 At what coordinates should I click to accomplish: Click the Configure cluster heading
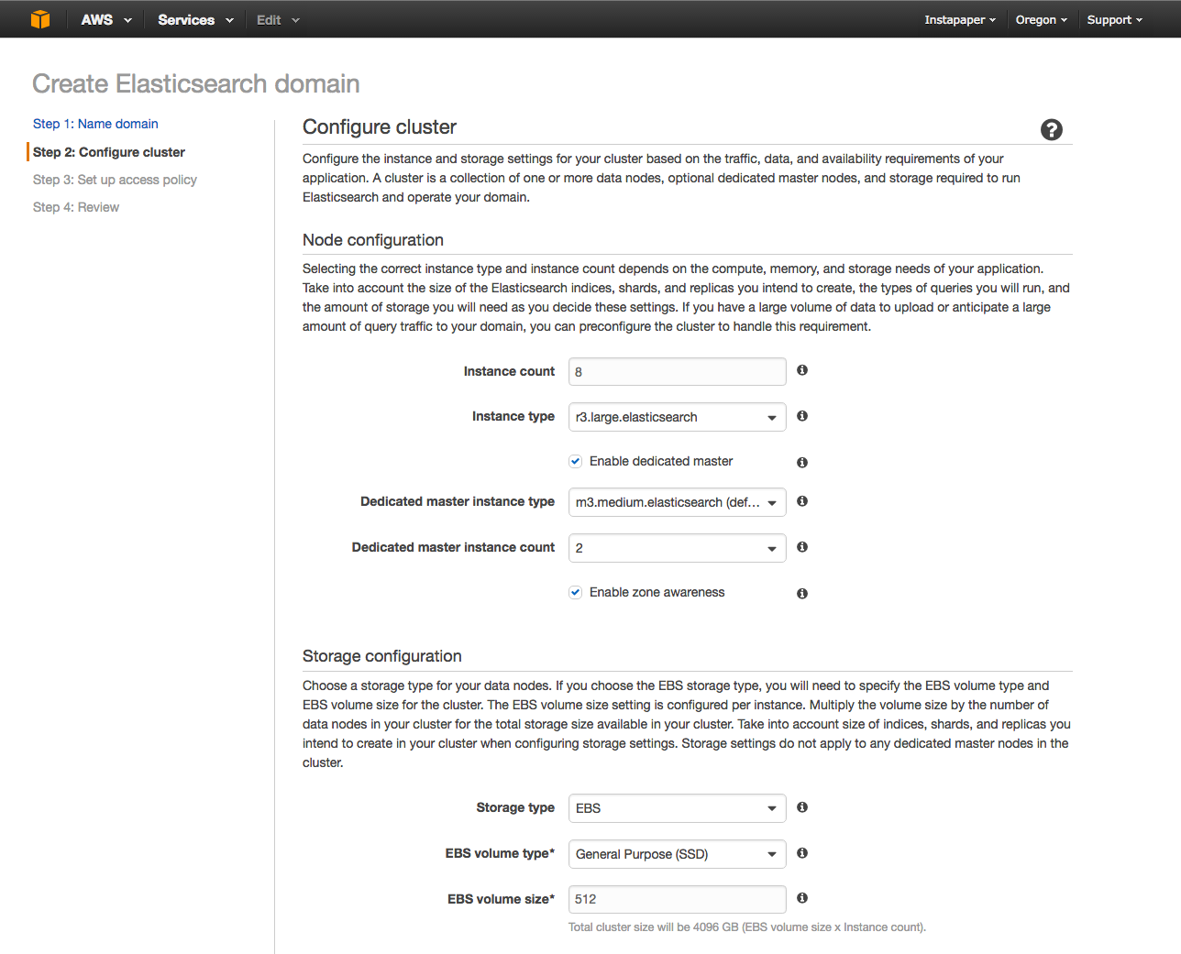pos(380,127)
